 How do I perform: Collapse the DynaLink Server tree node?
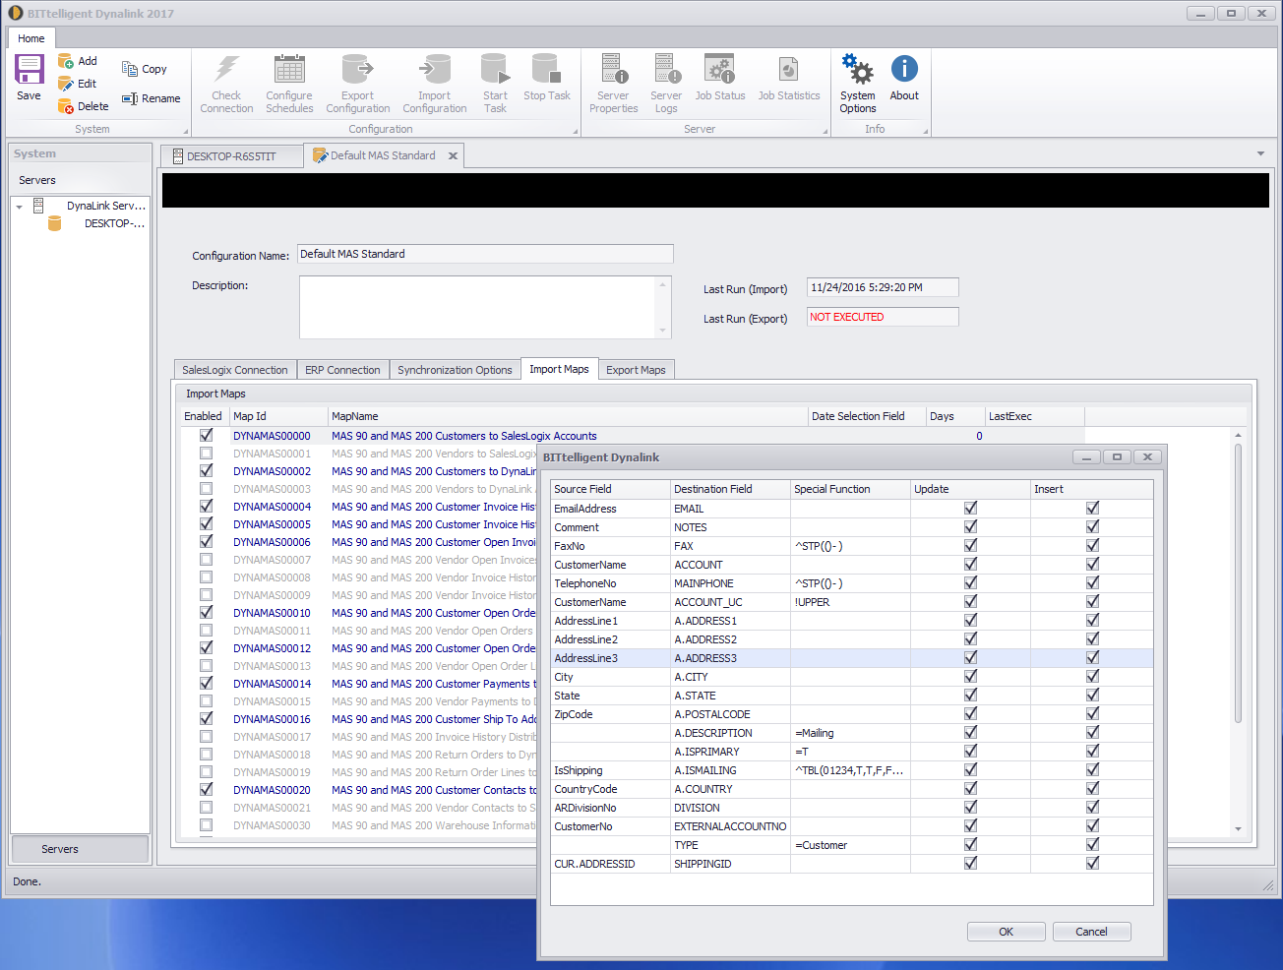coord(19,207)
